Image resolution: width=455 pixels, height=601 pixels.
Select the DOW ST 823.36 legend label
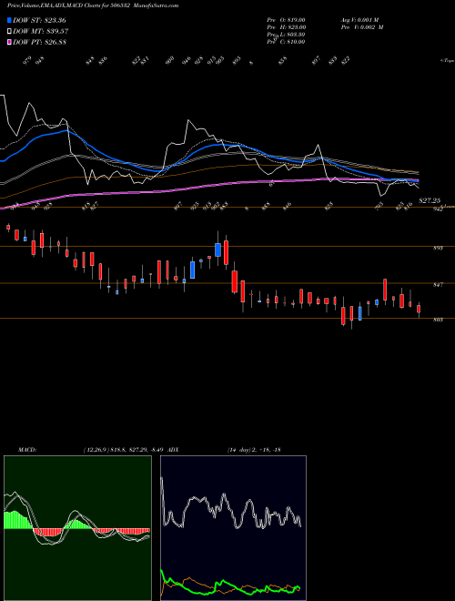[x=39, y=20]
